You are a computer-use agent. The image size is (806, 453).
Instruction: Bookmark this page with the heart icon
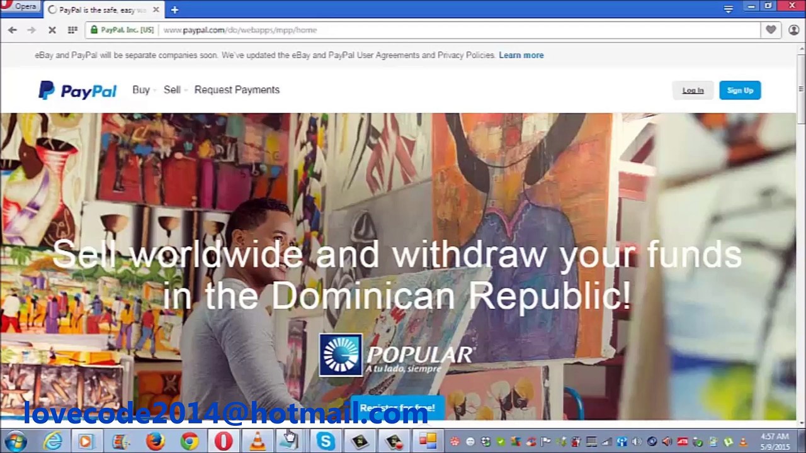[771, 30]
